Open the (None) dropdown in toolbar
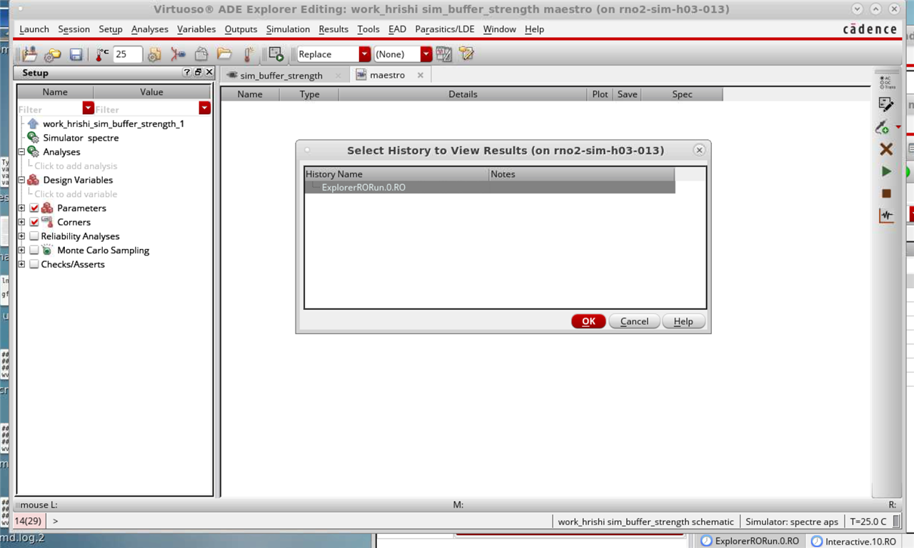The width and height of the screenshot is (914, 548). pyautogui.click(x=426, y=54)
